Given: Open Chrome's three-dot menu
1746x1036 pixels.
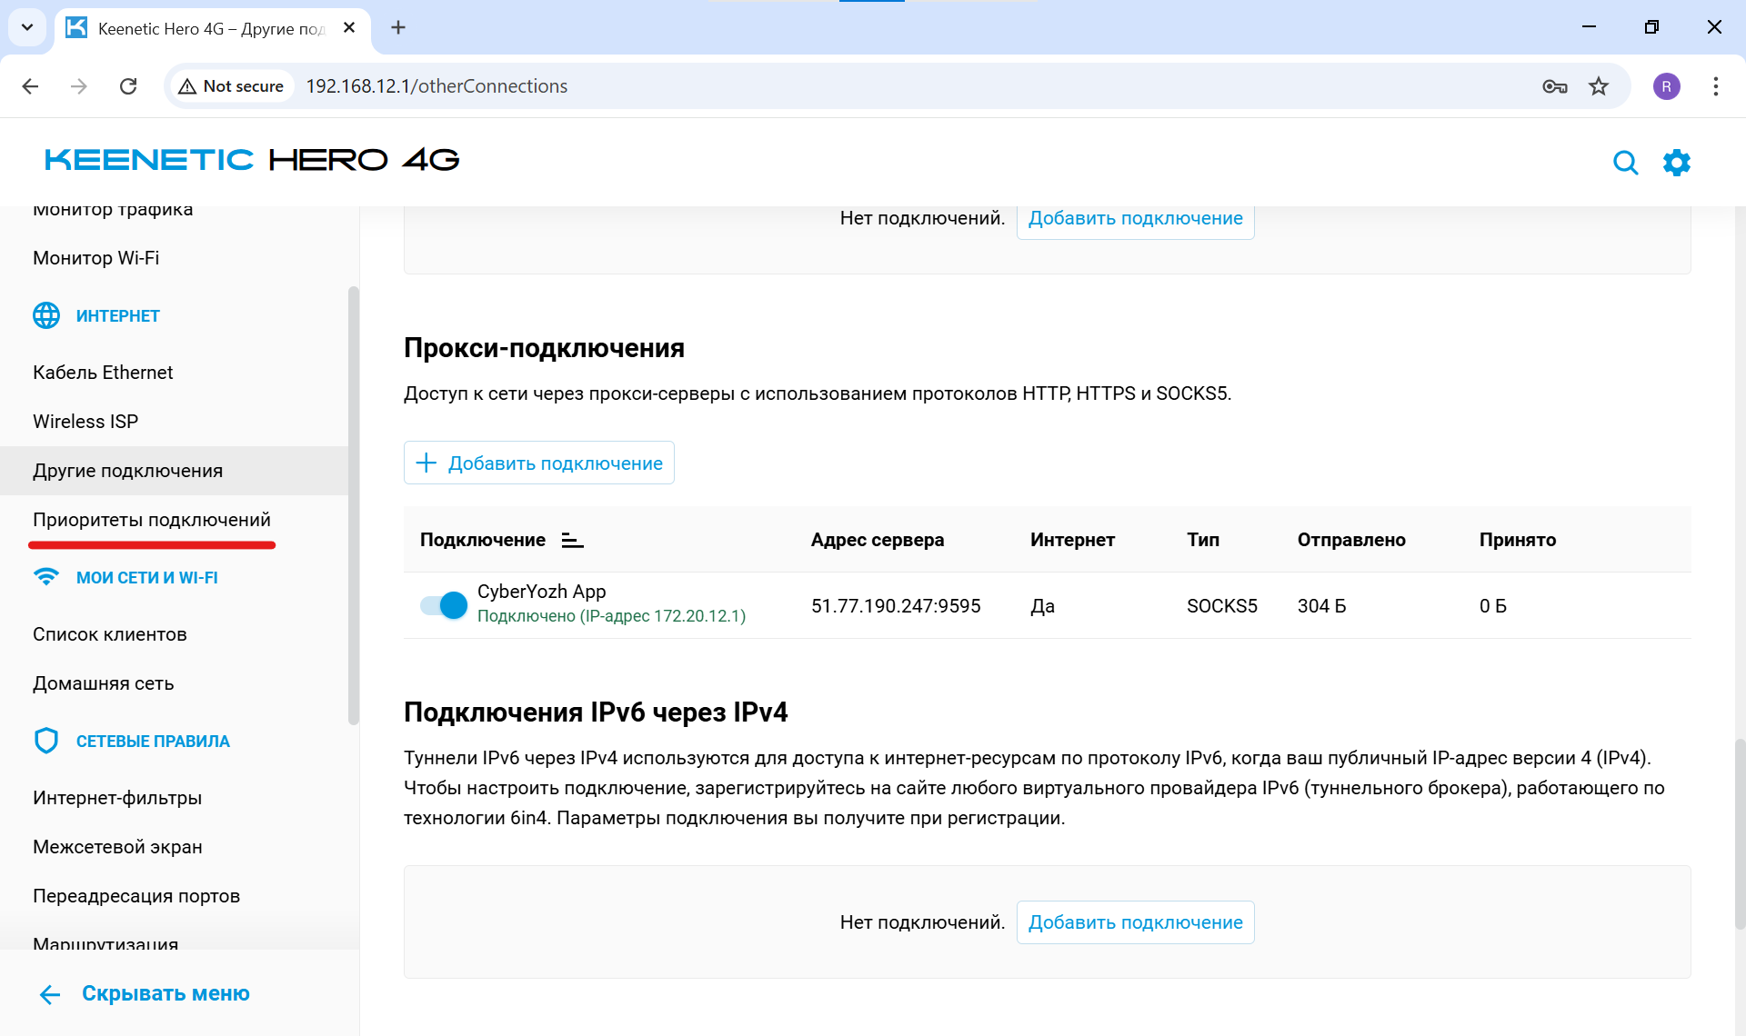Looking at the screenshot, I should point(1715,86).
